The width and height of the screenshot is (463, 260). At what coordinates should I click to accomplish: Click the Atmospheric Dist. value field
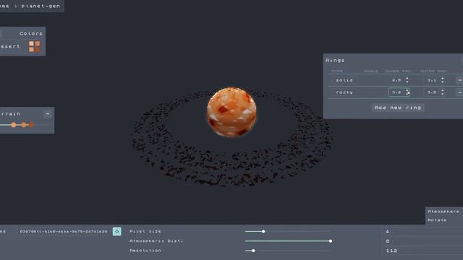[x=422, y=241]
